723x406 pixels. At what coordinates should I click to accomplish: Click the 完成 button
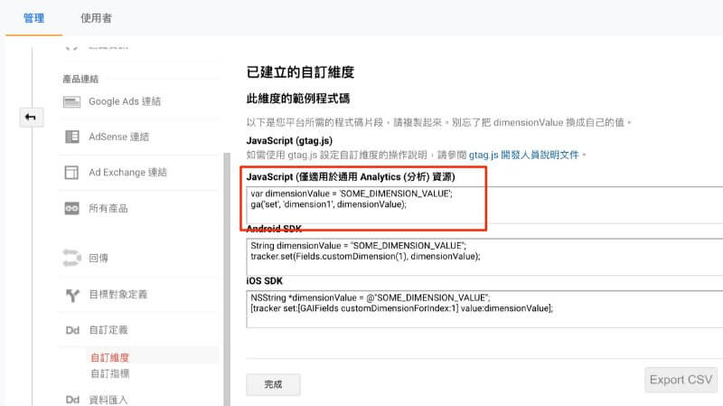[273, 384]
